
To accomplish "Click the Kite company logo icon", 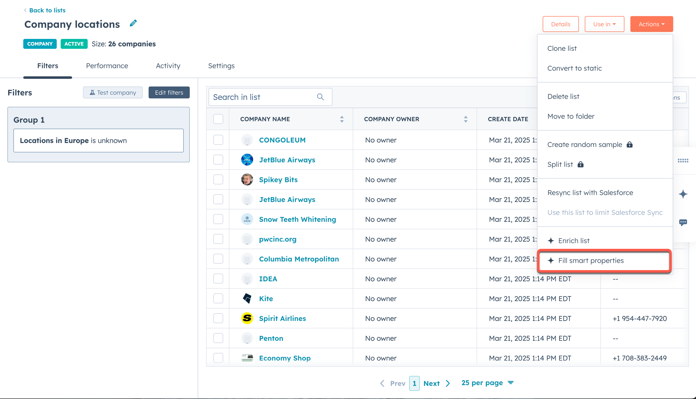I will (x=247, y=299).
